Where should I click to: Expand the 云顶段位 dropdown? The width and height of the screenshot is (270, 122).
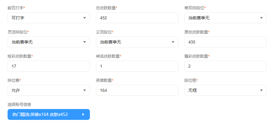[137, 42]
